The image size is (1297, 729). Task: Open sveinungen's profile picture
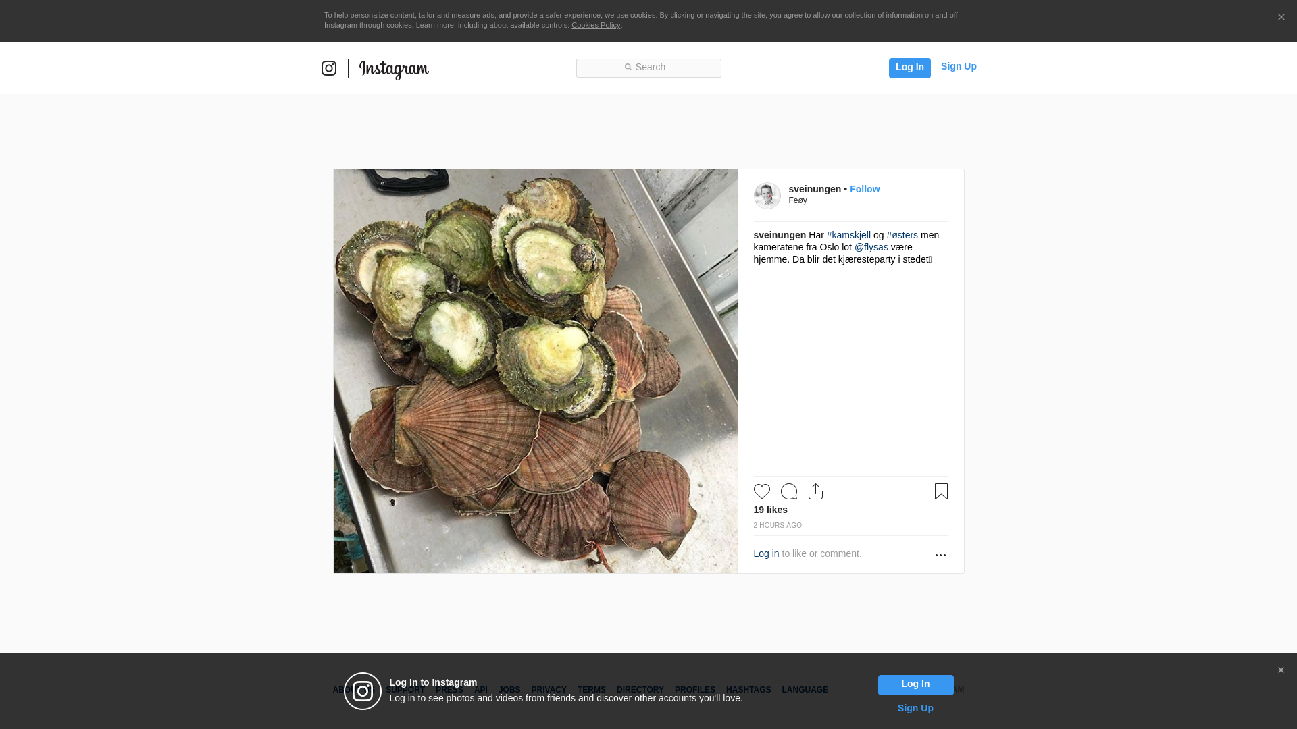tap(767, 196)
